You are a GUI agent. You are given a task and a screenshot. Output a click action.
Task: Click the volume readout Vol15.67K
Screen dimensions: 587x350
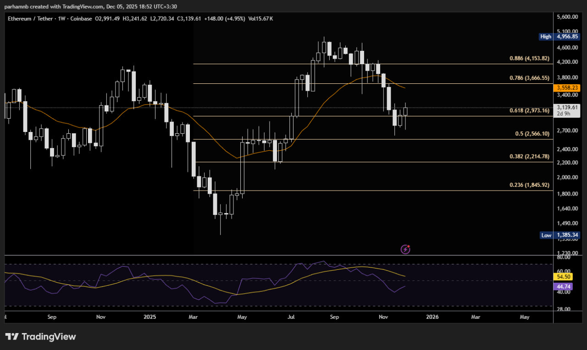pyautogui.click(x=262, y=19)
